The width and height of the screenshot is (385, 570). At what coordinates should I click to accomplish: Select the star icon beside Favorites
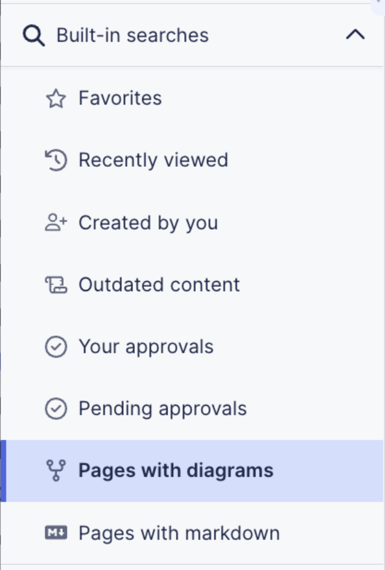55,98
